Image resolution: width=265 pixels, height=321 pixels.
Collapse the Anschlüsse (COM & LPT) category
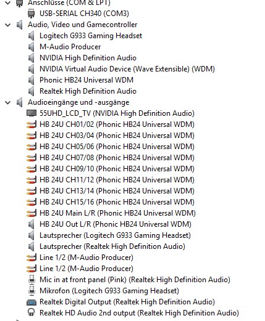coord(8,3)
